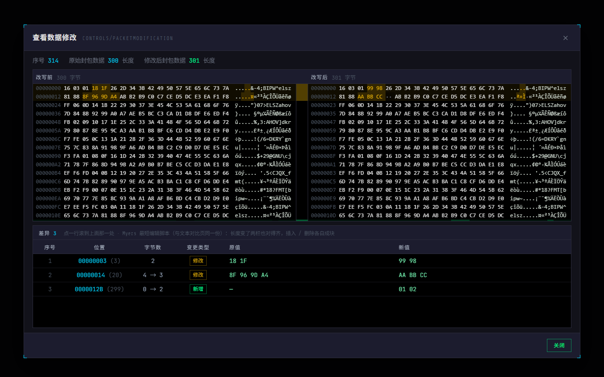Viewport: 604px width, 377px height.
Task: Select the 0000012B position link
Action: [x=89, y=289]
